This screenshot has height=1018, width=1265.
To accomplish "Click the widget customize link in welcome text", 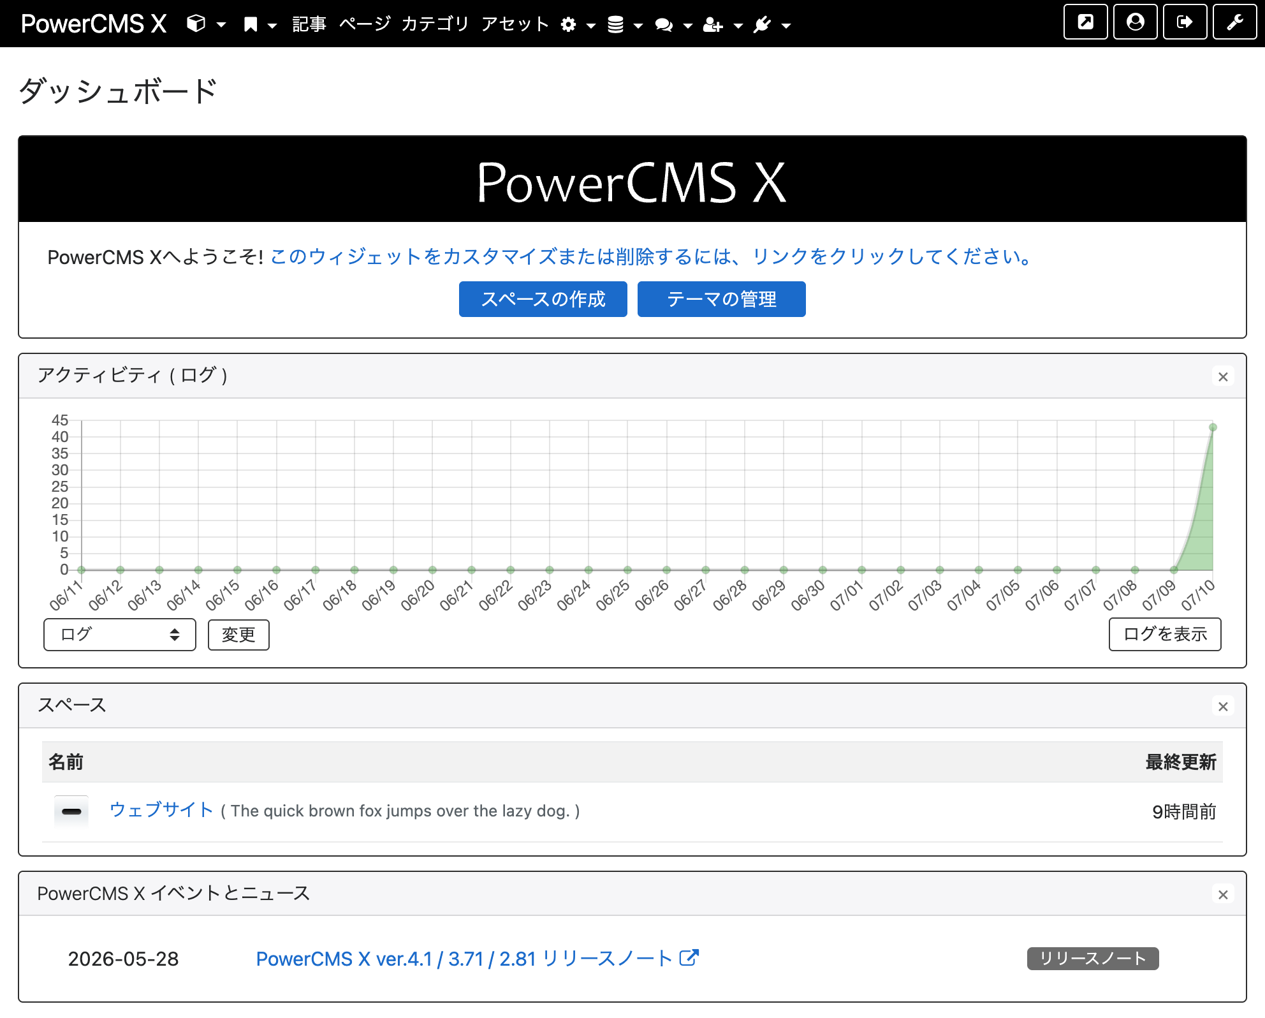I will point(651,256).
